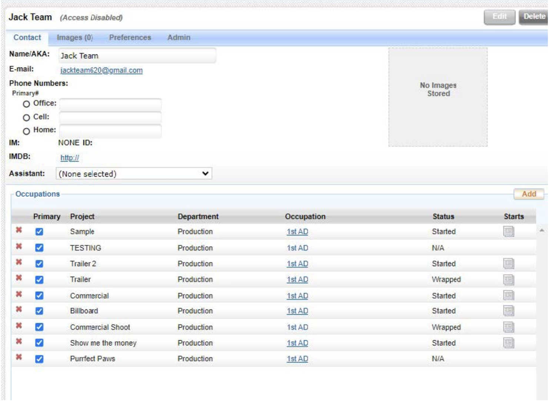The height and width of the screenshot is (401, 549).
Task: Click red X beside Trailer 2 project
Action: pos(19,262)
